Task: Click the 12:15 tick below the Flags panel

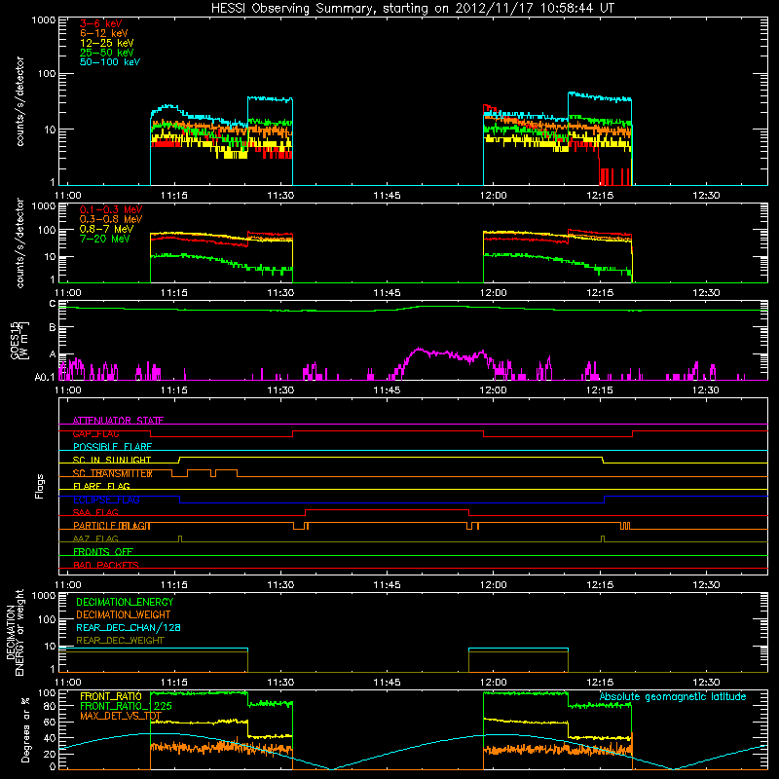Action: (600, 585)
